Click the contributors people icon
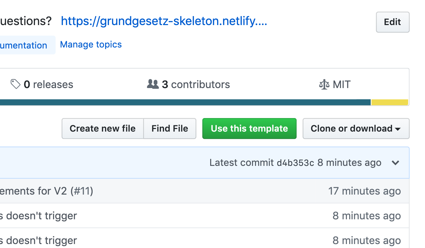 153,84
